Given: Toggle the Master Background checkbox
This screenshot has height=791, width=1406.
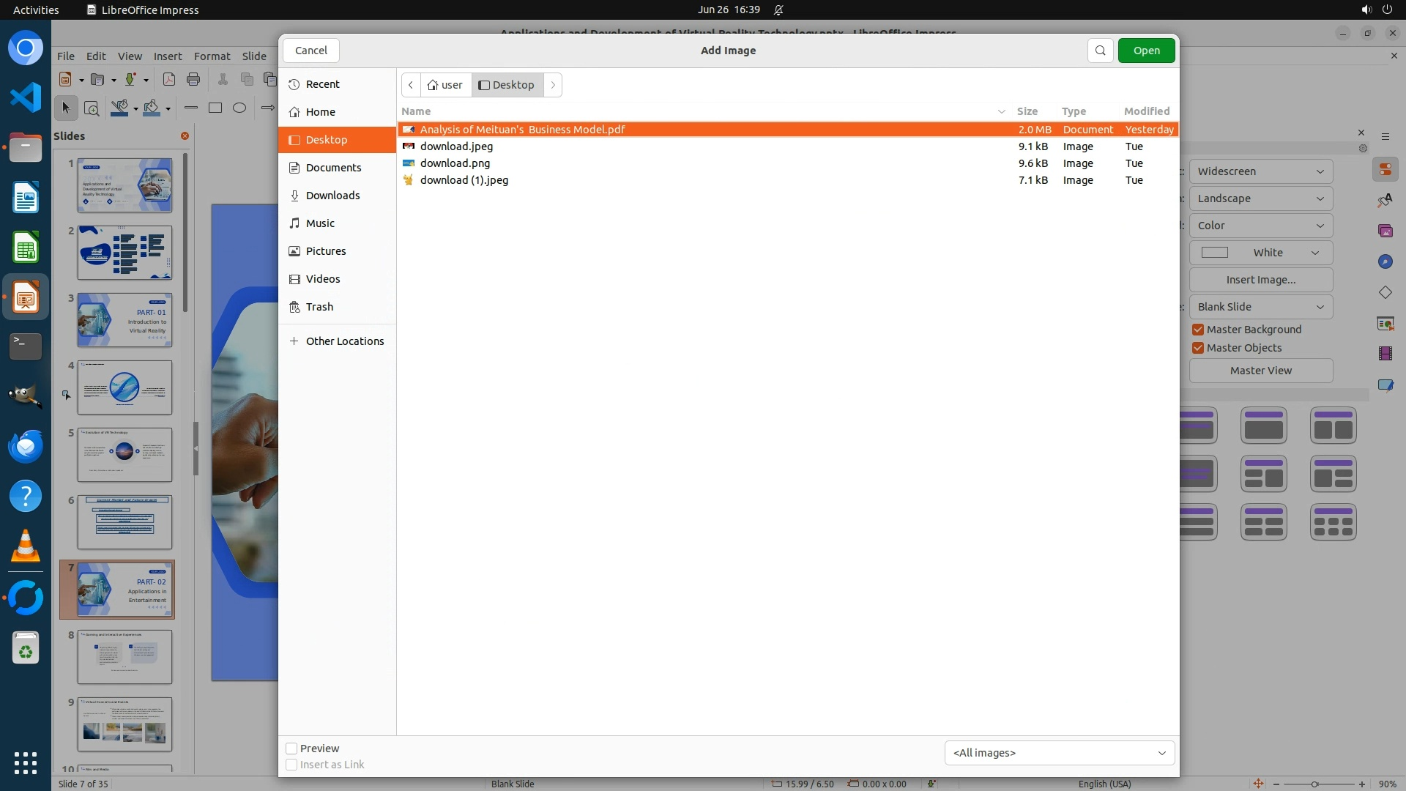Looking at the screenshot, I should pos(1198,330).
